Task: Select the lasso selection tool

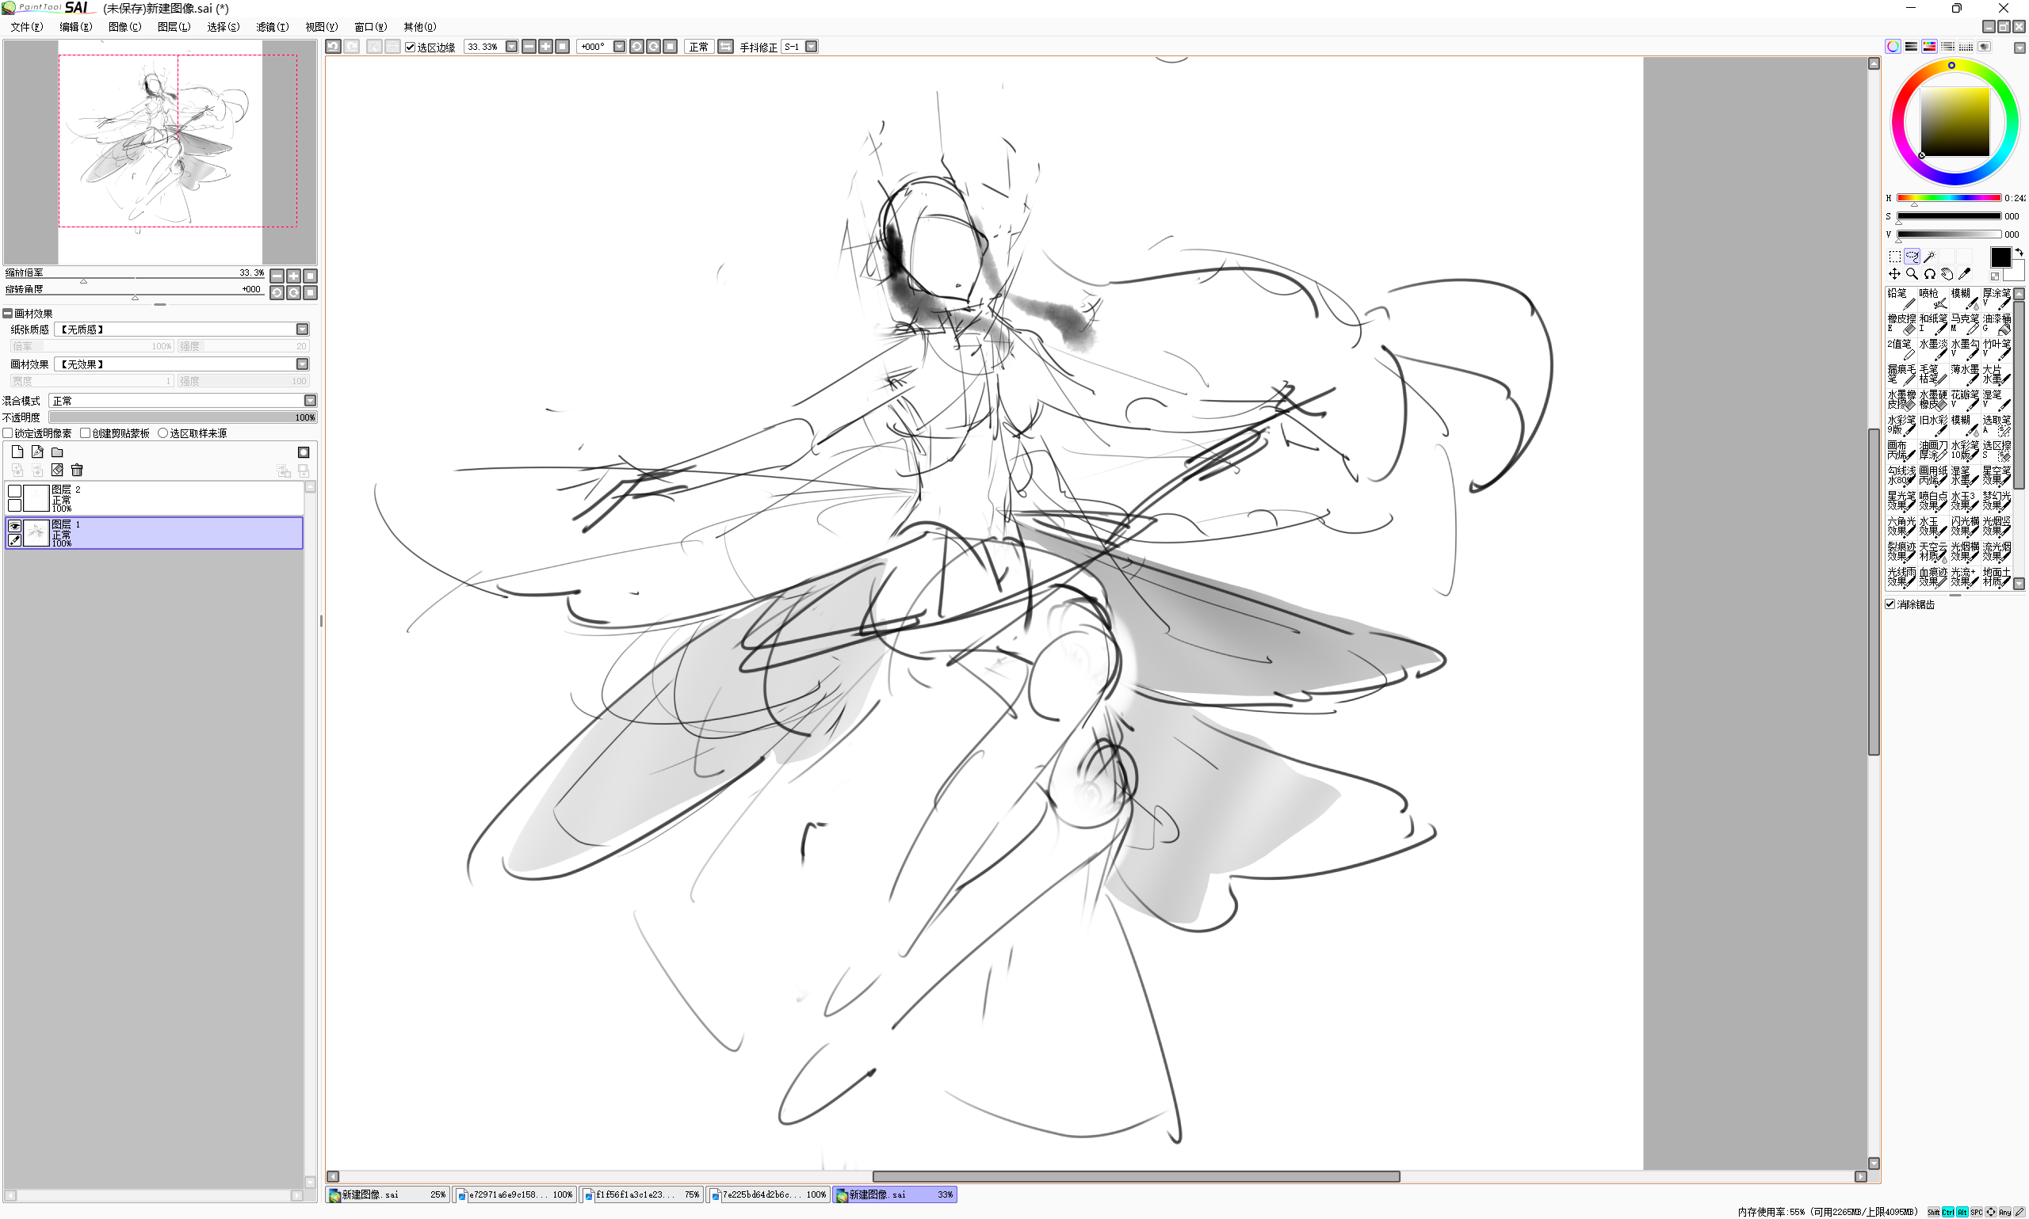Action: 1912,257
